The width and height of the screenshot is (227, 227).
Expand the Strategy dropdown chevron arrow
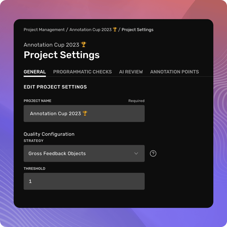click(136, 153)
